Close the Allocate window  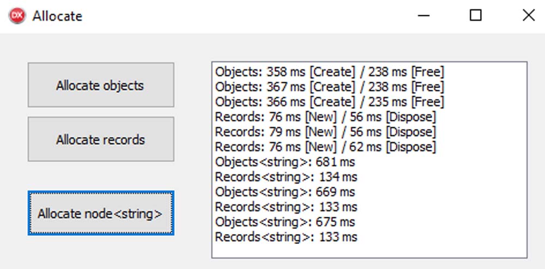tap(528, 16)
